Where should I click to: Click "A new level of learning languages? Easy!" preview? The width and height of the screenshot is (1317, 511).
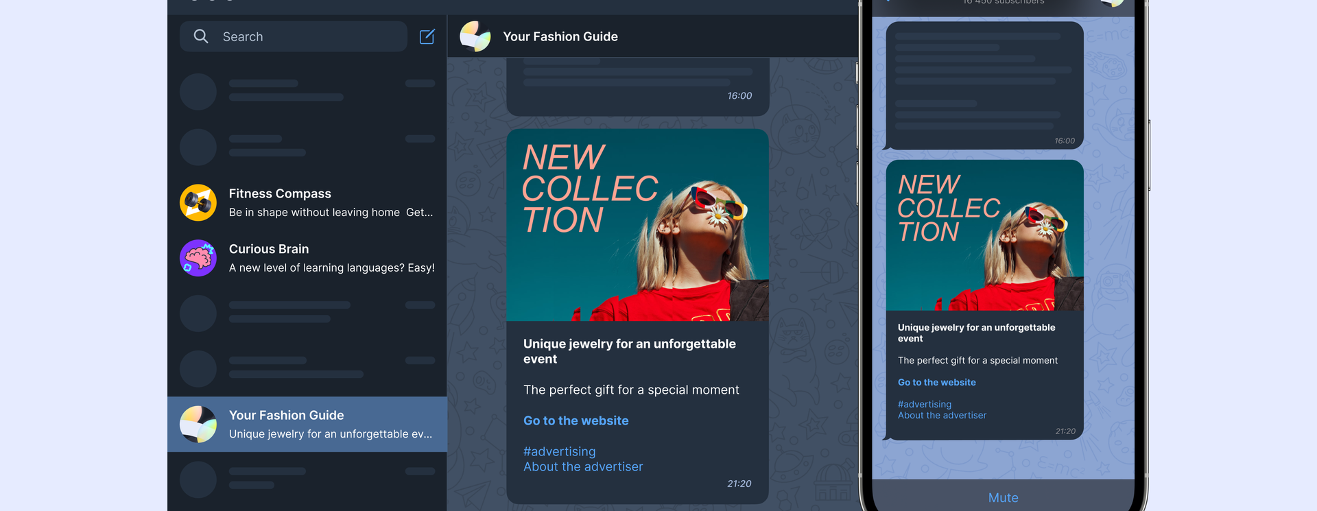332,268
